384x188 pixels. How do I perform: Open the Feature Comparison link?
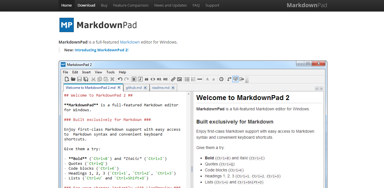pyautogui.click(x=131, y=5)
